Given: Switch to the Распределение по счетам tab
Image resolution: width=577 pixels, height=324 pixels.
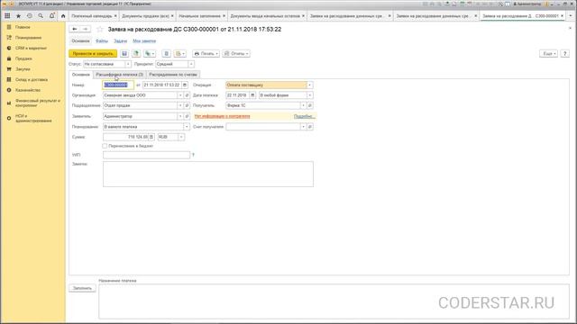Looking at the screenshot, I should click(x=173, y=75).
